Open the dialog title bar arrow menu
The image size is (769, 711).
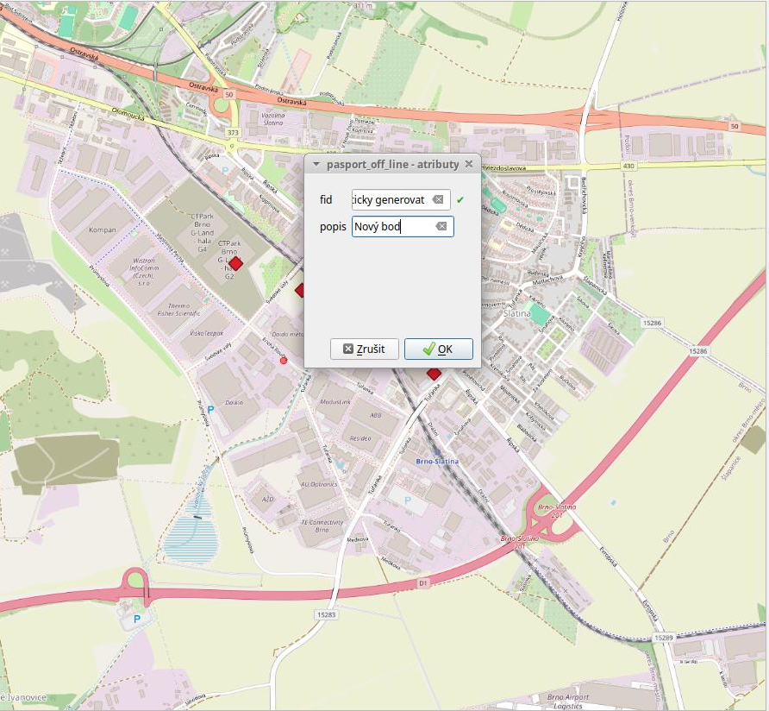[316, 164]
